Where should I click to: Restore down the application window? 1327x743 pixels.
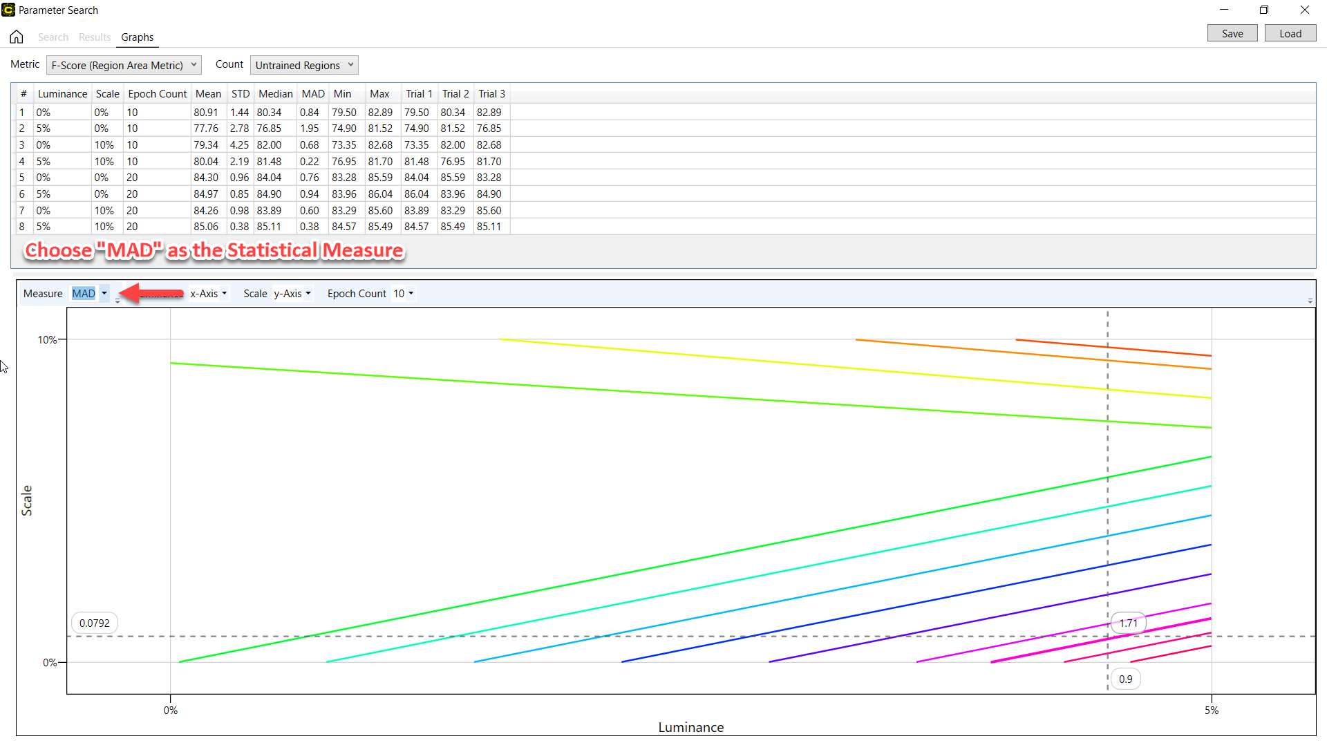1263,10
